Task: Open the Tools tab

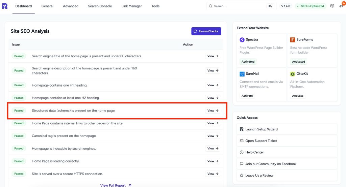Action: pyautogui.click(x=155, y=6)
